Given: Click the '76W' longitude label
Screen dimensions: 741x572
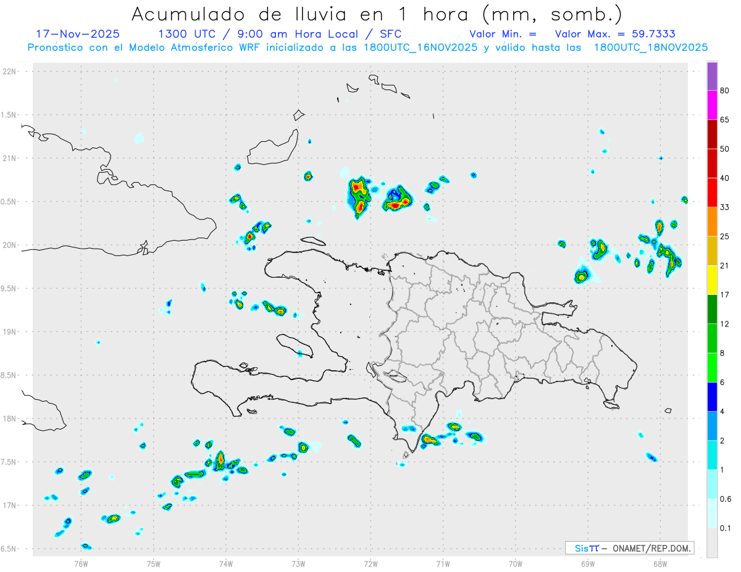Looking at the screenshot, I should 81,563.
